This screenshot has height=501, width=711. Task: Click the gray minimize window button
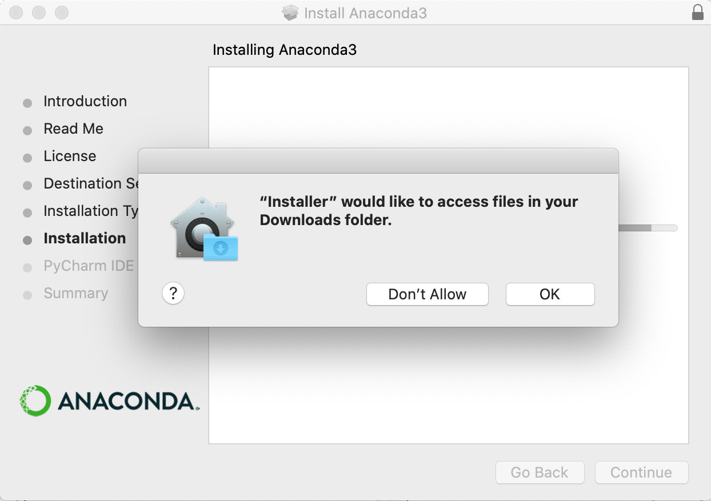click(39, 12)
